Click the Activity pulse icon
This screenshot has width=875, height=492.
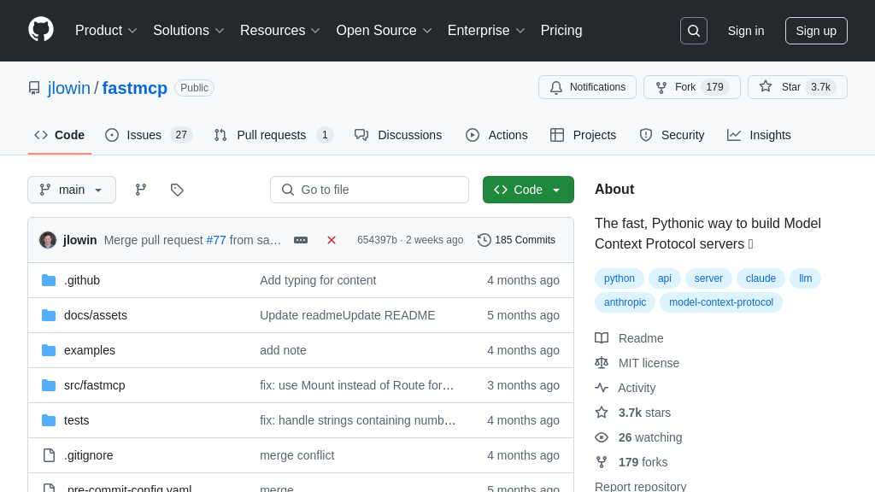pyautogui.click(x=602, y=388)
